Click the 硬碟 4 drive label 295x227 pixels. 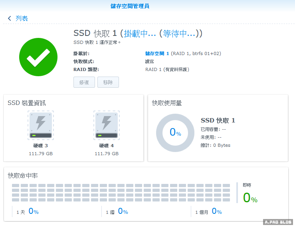(x=107, y=146)
